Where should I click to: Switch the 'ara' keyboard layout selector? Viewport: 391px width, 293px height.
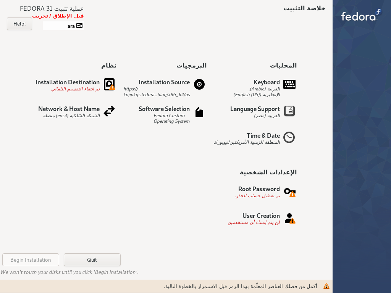tap(63, 26)
